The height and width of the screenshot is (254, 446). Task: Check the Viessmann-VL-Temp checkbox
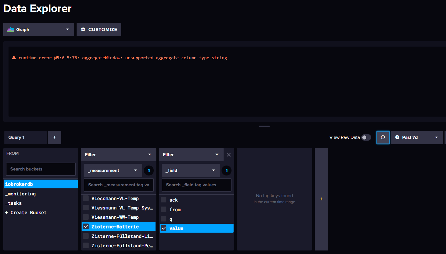click(86, 198)
